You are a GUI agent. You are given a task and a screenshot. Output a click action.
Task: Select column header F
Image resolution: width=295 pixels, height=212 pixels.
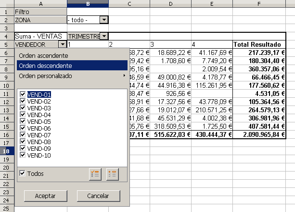point(259,4)
